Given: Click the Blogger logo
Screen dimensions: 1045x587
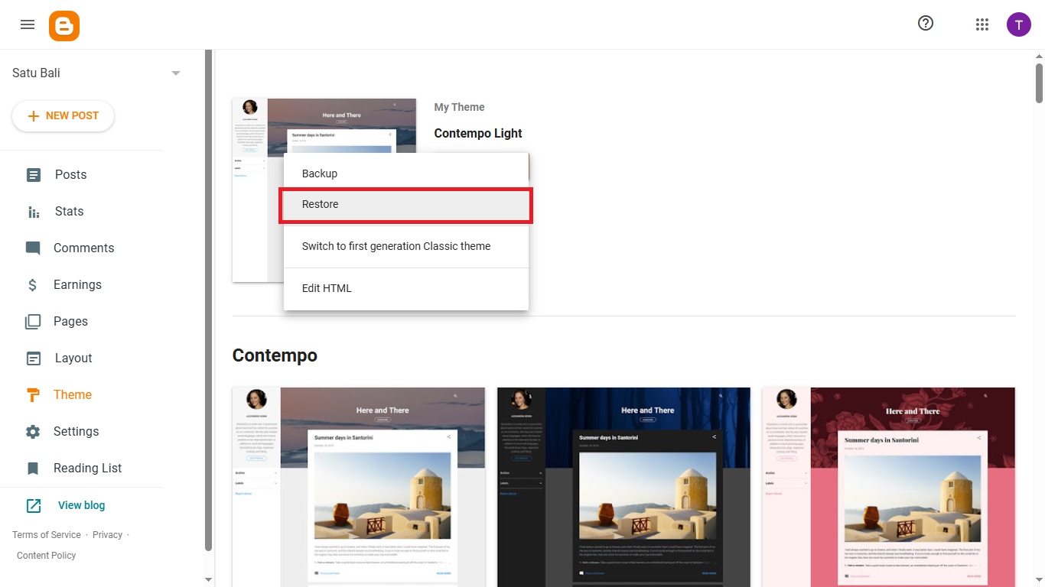Looking at the screenshot, I should click(x=64, y=24).
